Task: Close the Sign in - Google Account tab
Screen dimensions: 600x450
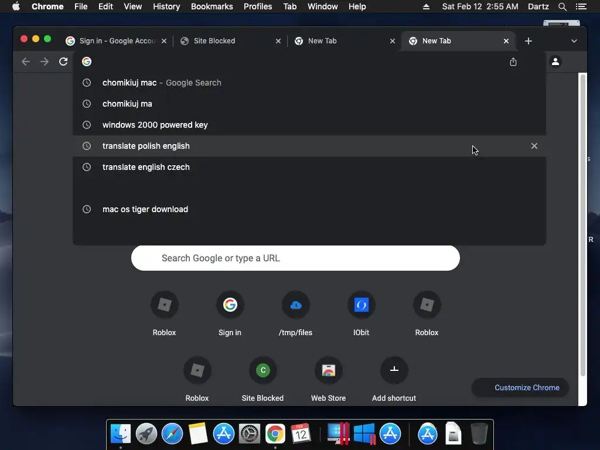Action: pos(164,41)
